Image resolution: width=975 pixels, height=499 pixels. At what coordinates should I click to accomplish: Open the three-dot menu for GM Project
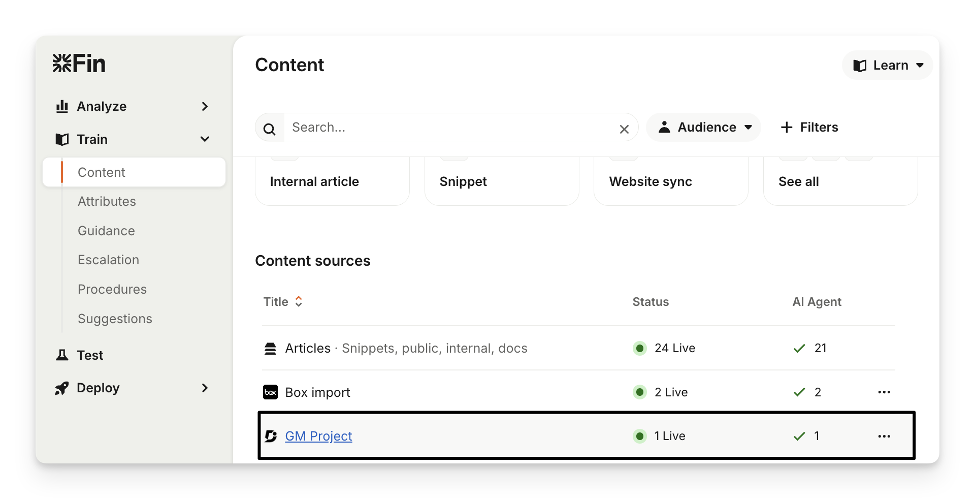[884, 436]
